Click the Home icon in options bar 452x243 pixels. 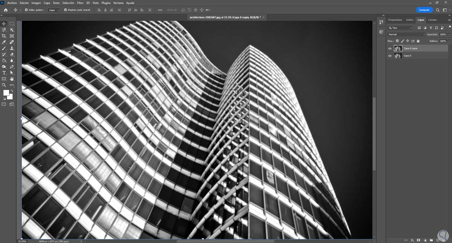click(x=6, y=10)
